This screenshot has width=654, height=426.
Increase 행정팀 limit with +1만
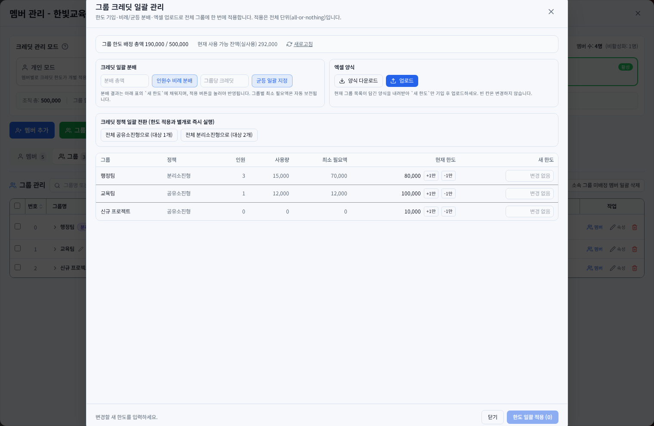431,176
